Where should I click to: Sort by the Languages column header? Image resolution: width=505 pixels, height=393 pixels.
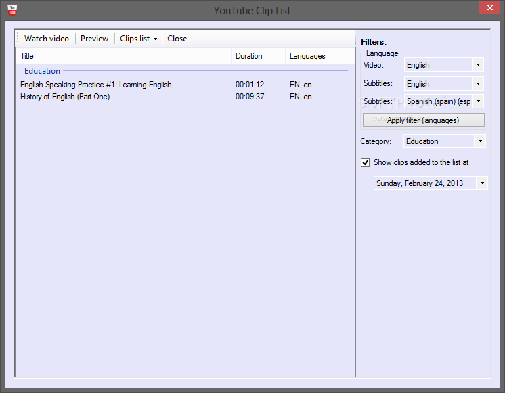[x=313, y=56]
